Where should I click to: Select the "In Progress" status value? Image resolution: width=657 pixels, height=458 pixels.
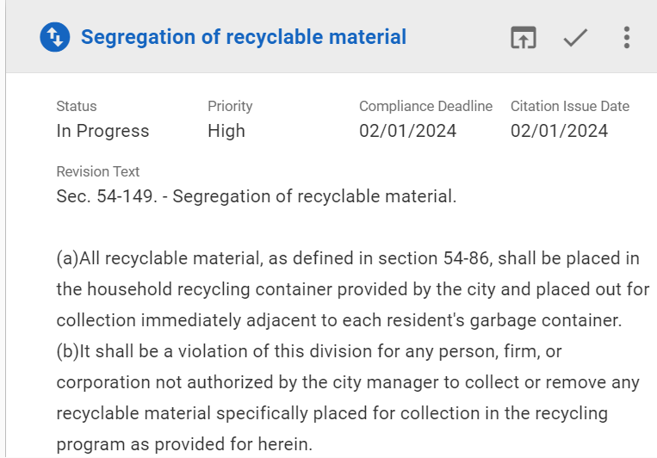(102, 131)
